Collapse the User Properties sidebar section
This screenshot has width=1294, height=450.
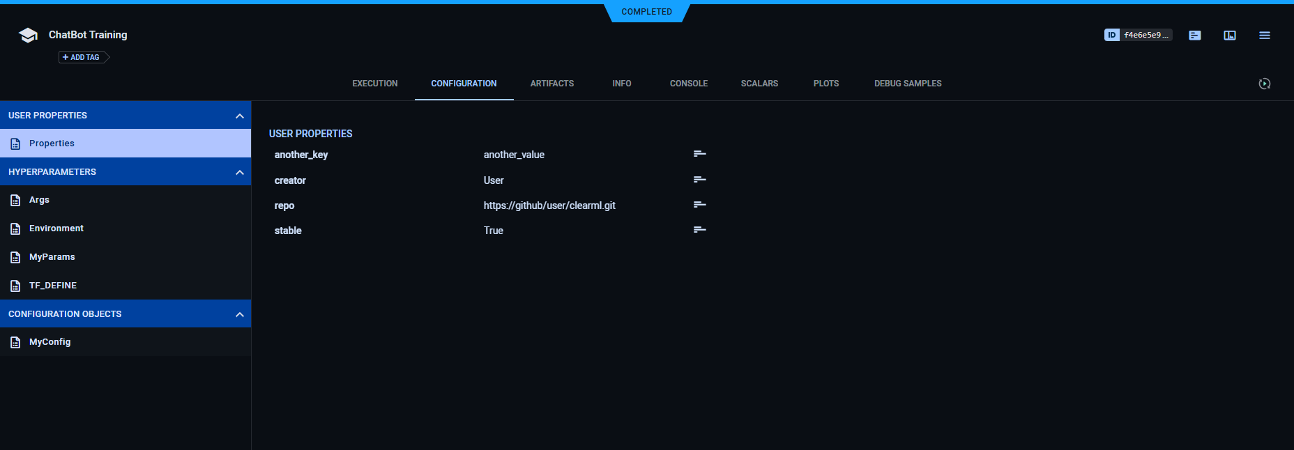pos(239,116)
